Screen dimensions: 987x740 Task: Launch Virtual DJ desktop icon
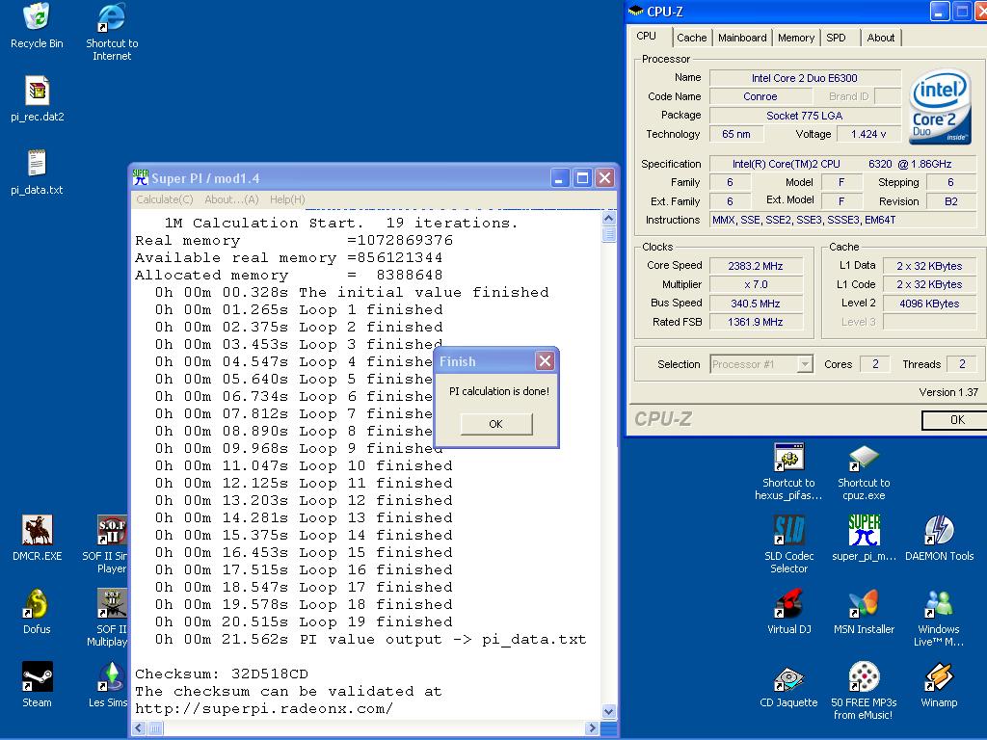click(x=788, y=612)
